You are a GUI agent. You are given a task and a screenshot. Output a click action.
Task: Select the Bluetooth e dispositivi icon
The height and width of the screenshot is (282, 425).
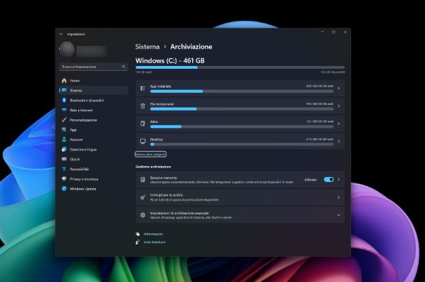tap(64, 100)
